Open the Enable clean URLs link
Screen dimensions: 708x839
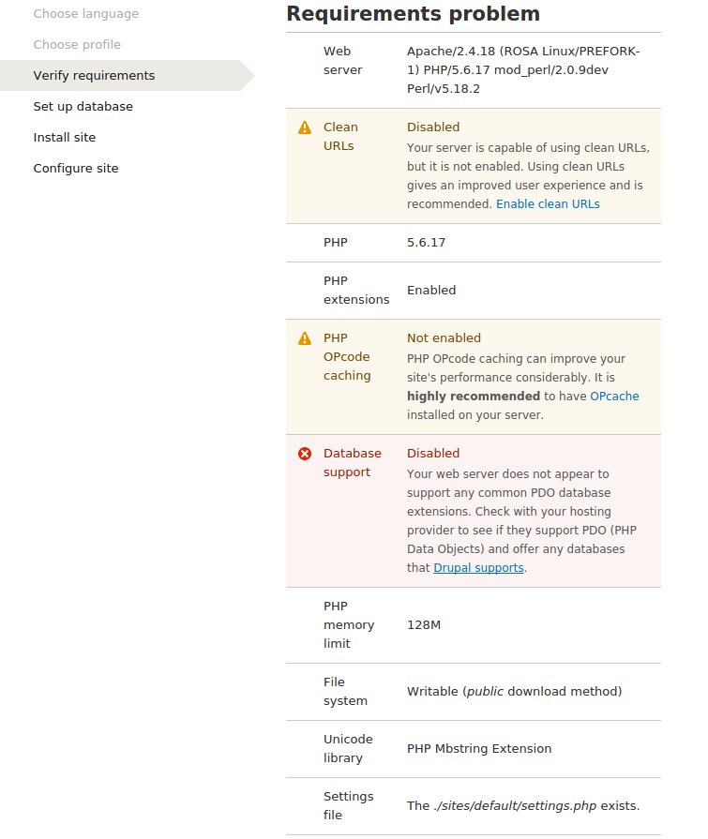point(548,203)
